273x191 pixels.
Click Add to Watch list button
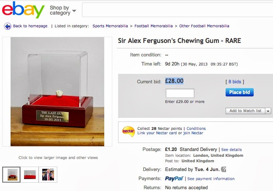pos(245,111)
